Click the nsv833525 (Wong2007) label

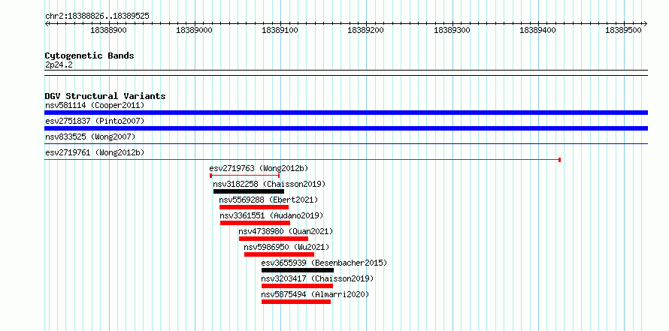pyautogui.click(x=90, y=137)
